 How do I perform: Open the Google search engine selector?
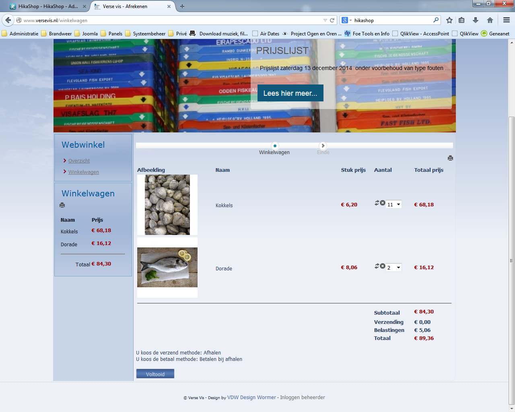tap(346, 20)
